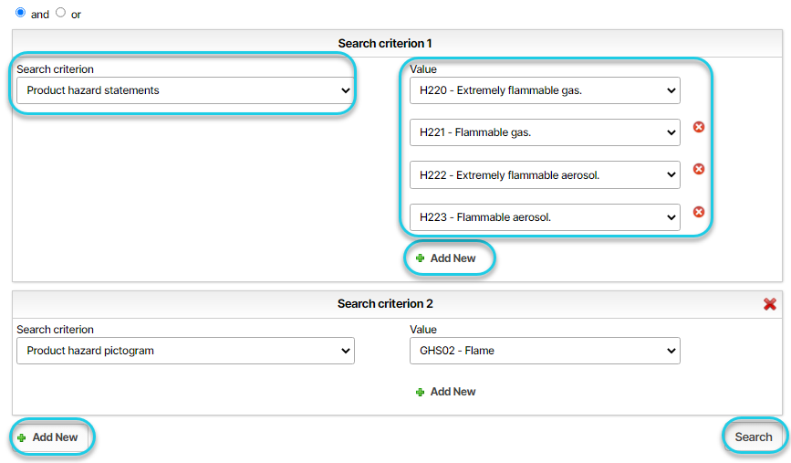Select the 'or' radio button
The width and height of the screenshot is (791, 463).
tap(60, 13)
